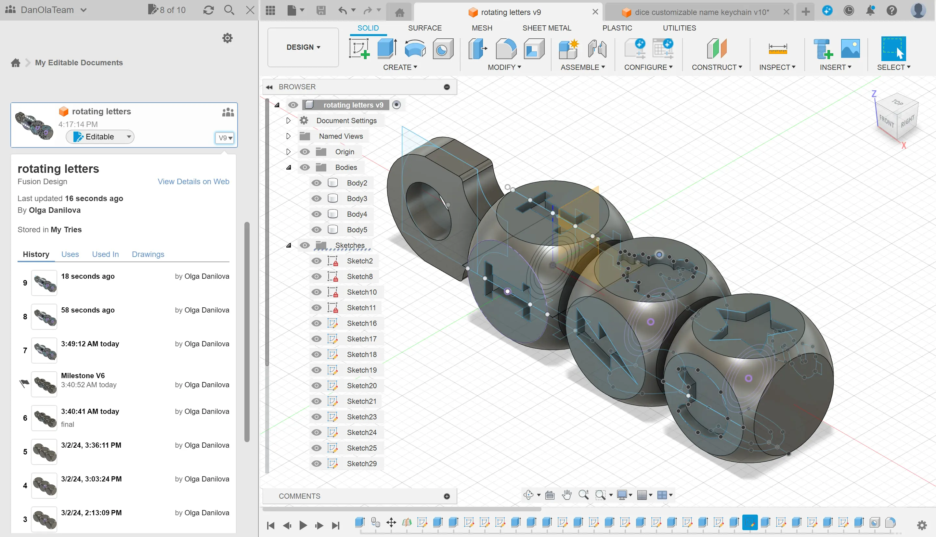This screenshot has height=537, width=936.
Task: Open the Measure tool
Action: click(x=778, y=49)
